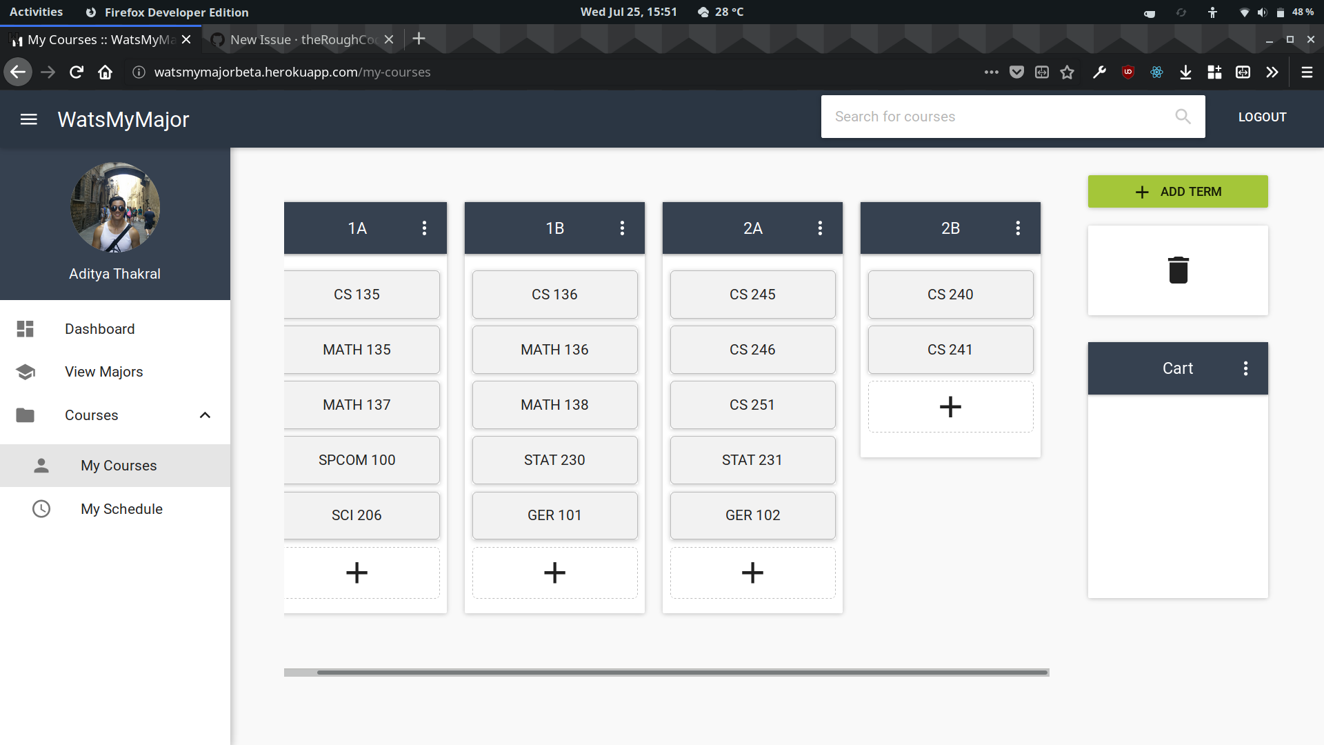Click the My Schedule clock icon
The width and height of the screenshot is (1324, 745).
(x=41, y=509)
